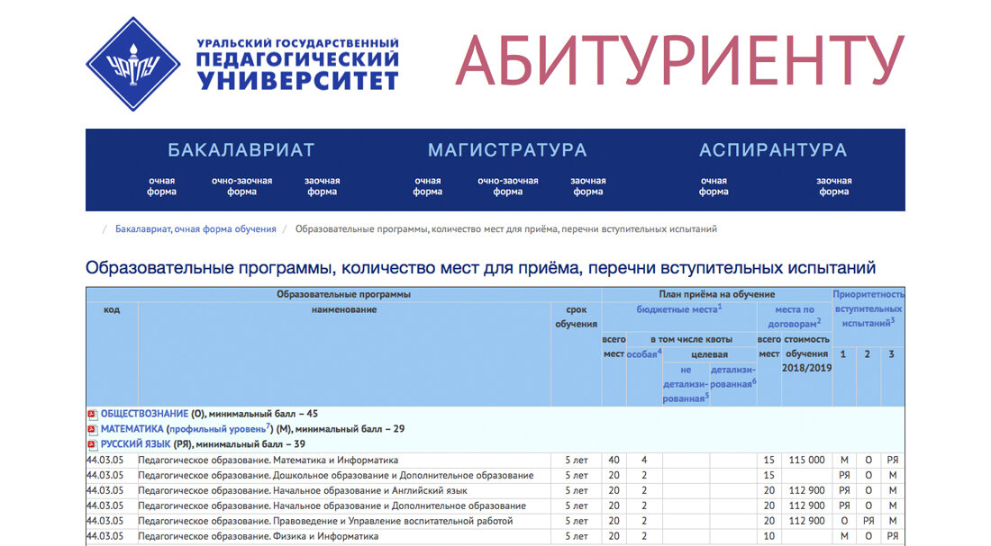Select заочная форма under МАГИСТРАТУРА
Viewport: 991px width, 546px height.
587,184
